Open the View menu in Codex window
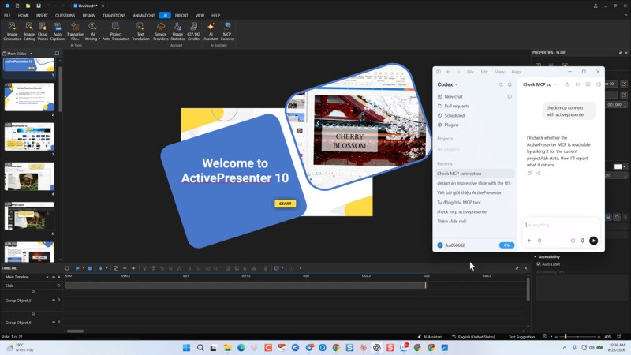631x355 pixels. pos(499,72)
